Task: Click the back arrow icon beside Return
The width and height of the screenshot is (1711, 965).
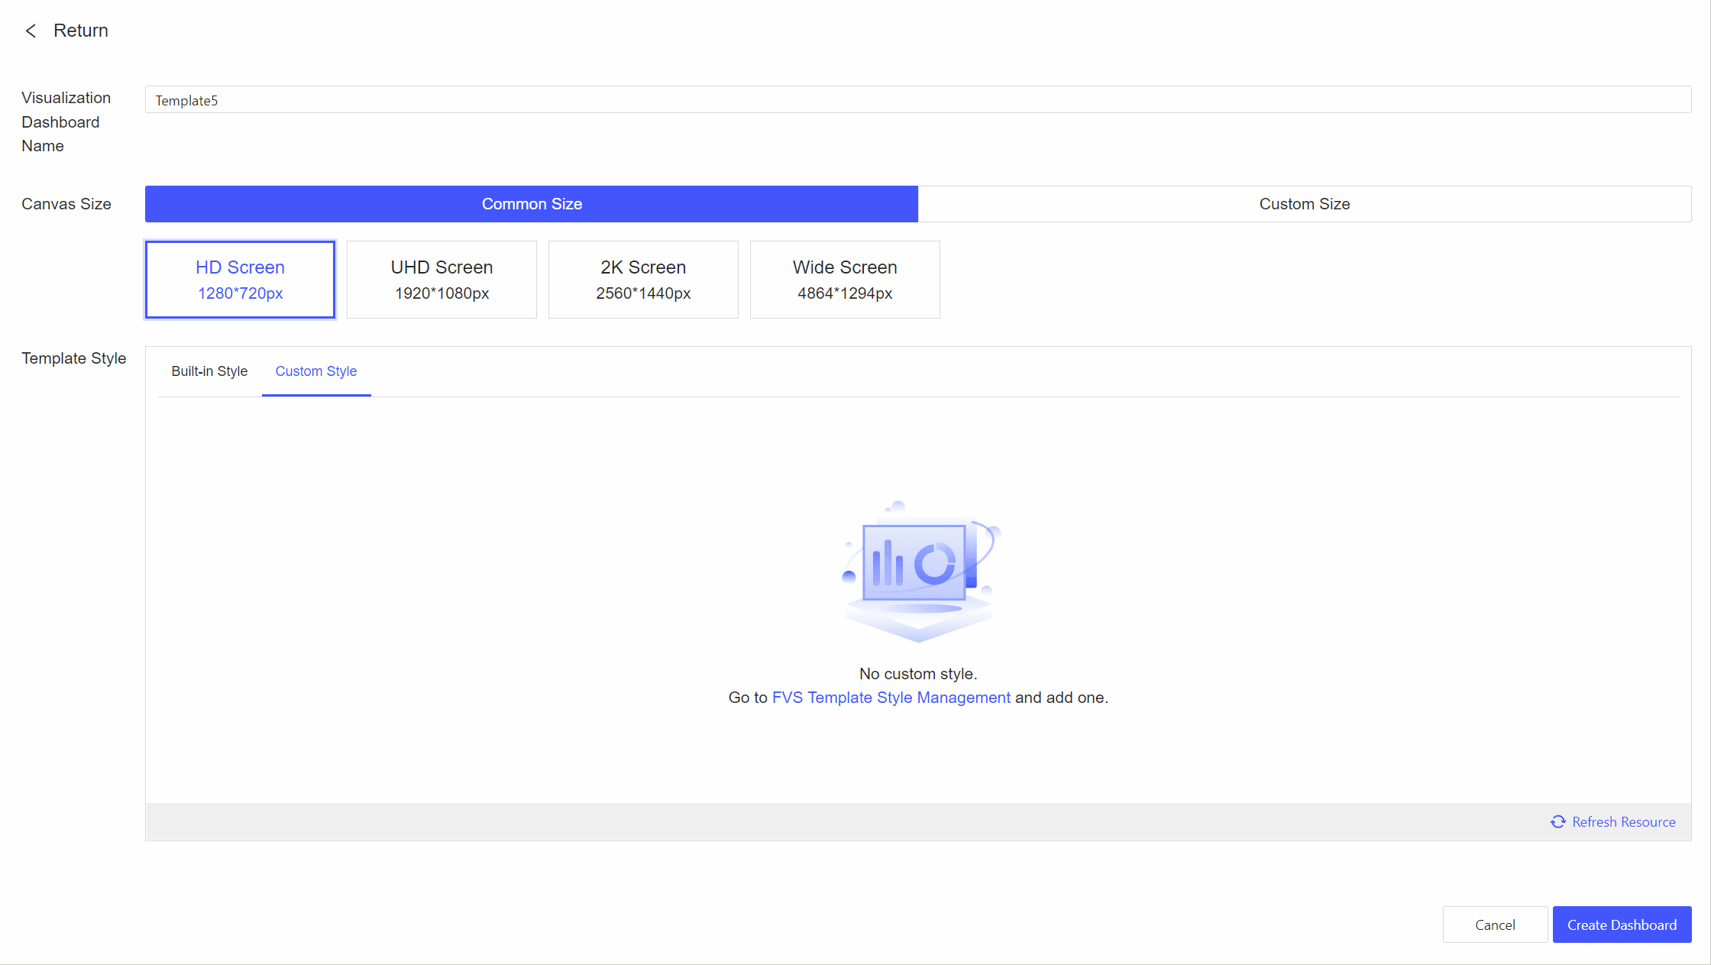Action: 31,31
